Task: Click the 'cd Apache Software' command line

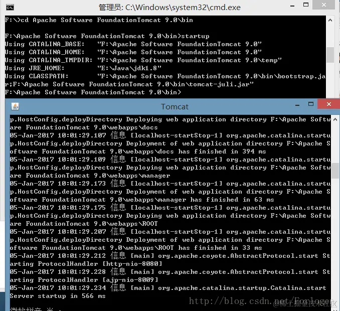Action: (x=99, y=20)
